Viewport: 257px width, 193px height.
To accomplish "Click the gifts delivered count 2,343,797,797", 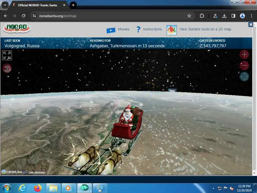I will (213, 46).
